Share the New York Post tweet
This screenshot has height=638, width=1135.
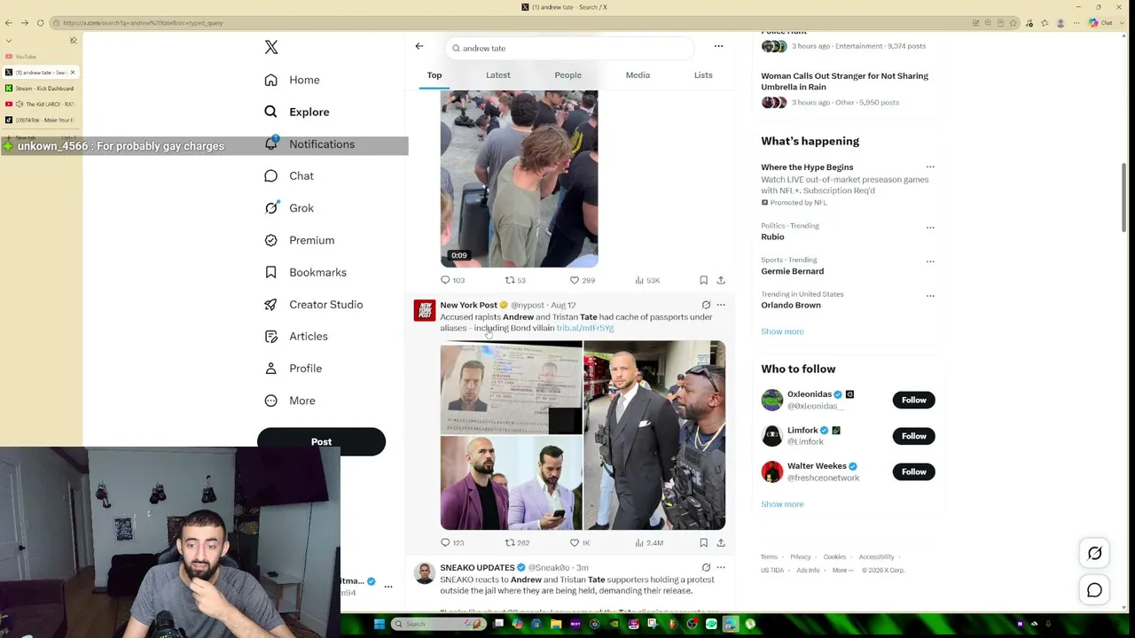[x=721, y=542]
